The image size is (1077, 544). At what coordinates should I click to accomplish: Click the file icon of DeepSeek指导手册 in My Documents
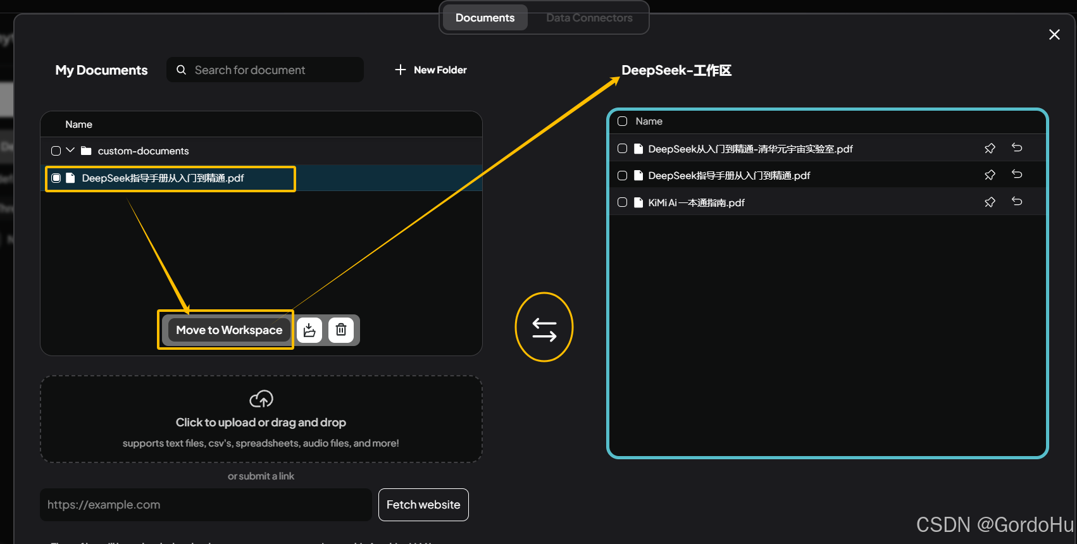pyautogui.click(x=71, y=178)
